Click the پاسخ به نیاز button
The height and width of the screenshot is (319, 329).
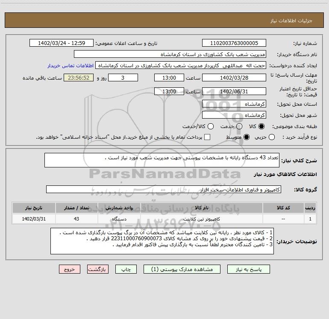[248, 269]
